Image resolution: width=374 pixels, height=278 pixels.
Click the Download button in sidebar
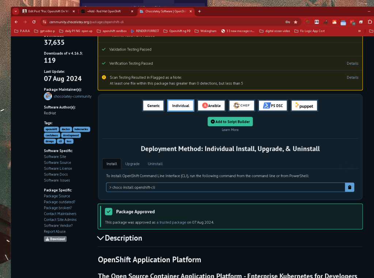click(55, 239)
